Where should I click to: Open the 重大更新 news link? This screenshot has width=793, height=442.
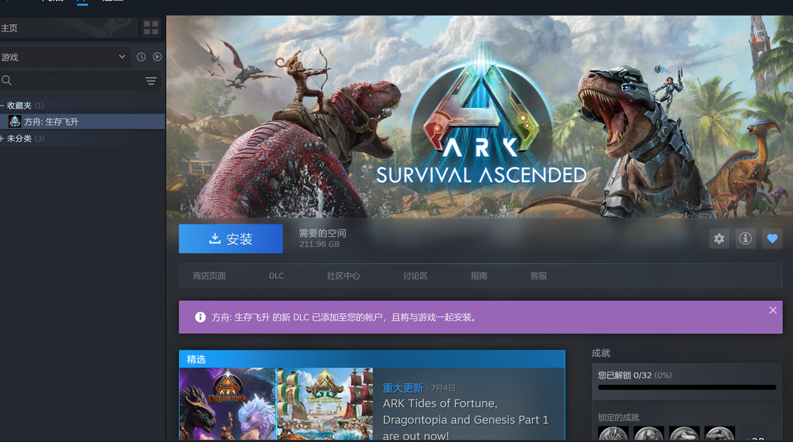click(403, 388)
